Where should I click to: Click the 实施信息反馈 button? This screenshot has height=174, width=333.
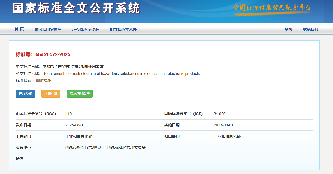tap(80, 94)
